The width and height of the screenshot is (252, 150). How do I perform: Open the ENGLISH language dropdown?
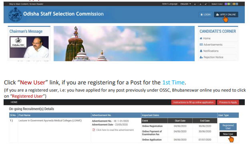tap(186, 4)
